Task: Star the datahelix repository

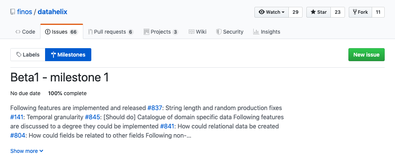Action: (x=319, y=12)
